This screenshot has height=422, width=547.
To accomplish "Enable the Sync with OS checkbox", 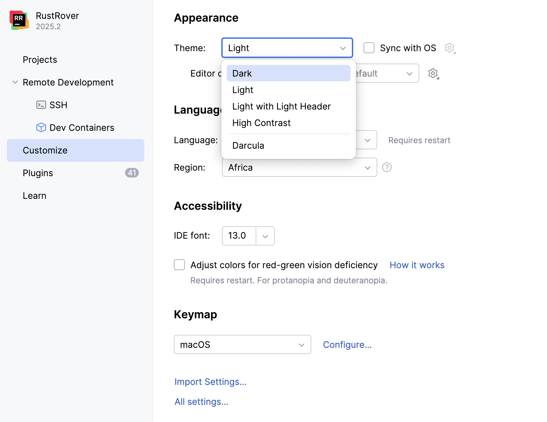I will pyautogui.click(x=369, y=48).
